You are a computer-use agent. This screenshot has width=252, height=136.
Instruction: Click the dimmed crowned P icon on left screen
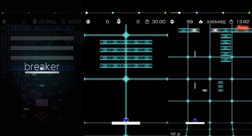point(35,21)
